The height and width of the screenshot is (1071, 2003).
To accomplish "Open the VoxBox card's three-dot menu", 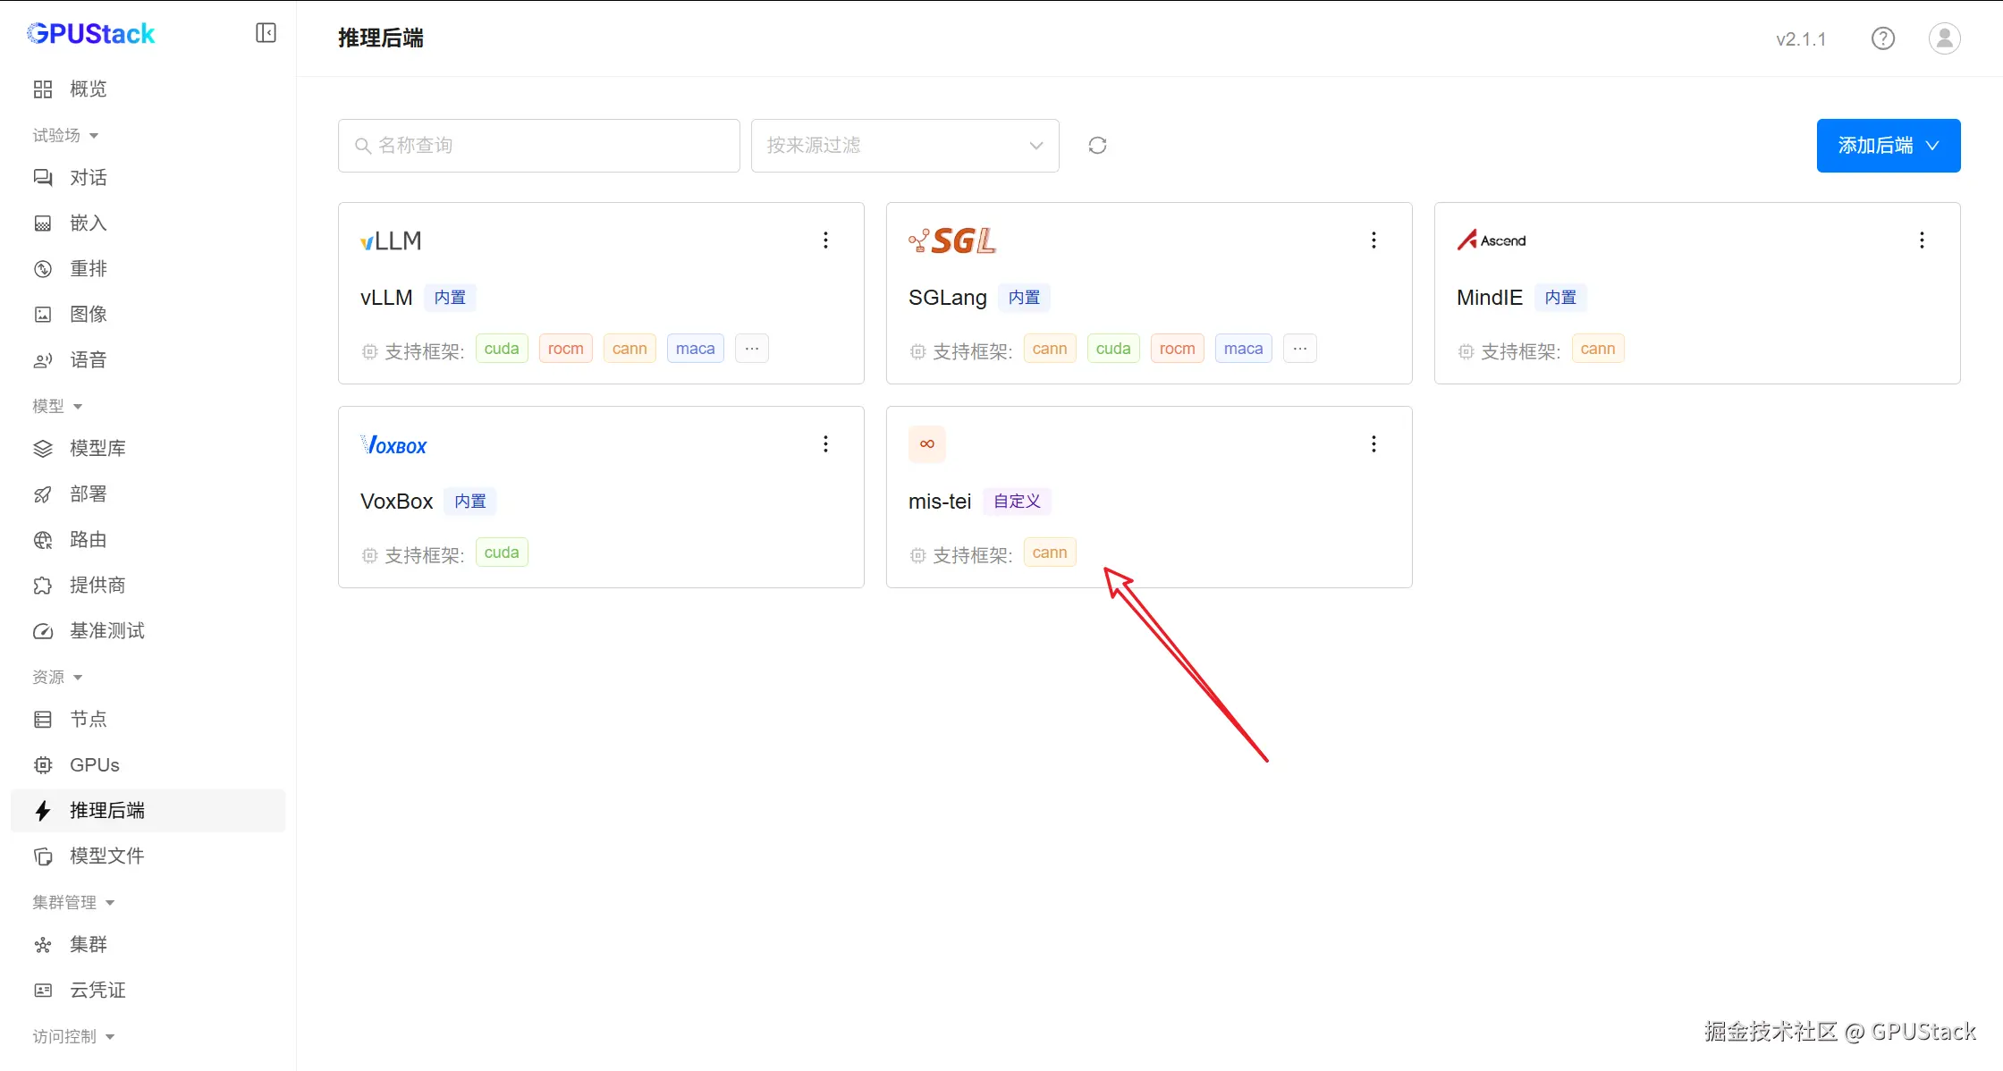I will click(825, 443).
